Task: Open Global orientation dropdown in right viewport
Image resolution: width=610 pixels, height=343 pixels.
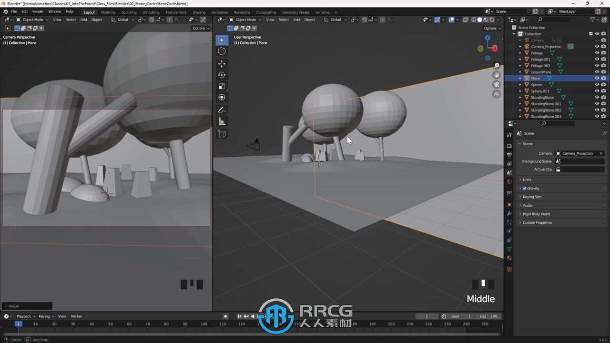Action: click(x=335, y=20)
